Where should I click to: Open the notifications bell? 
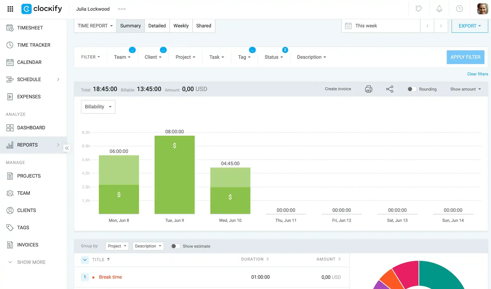point(439,9)
